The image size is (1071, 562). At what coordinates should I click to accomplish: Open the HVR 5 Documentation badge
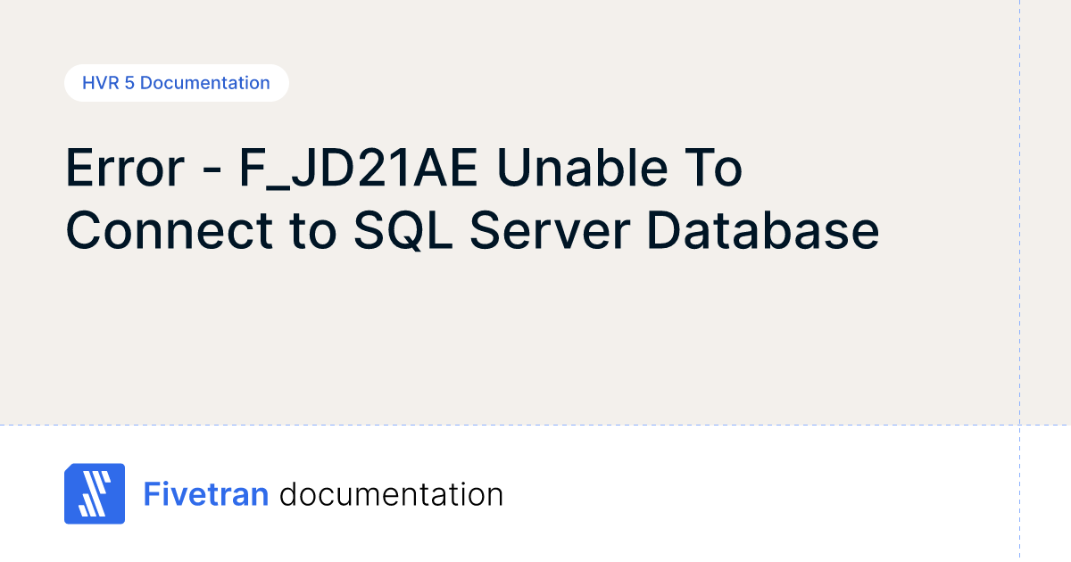pos(176,83)
